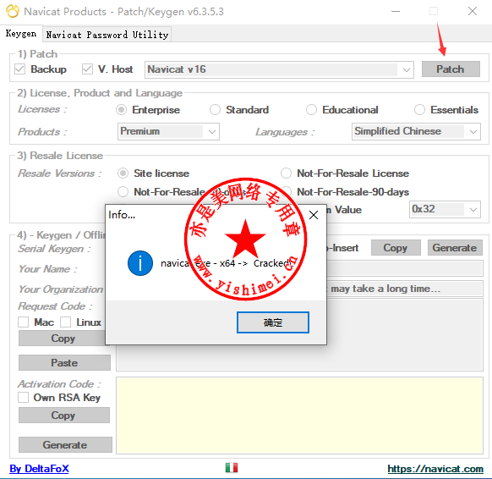Image resolution: width=492 pixels, height=479 pixels.
Task: Click Generate button for serial keygen
Action: (455, 248)
